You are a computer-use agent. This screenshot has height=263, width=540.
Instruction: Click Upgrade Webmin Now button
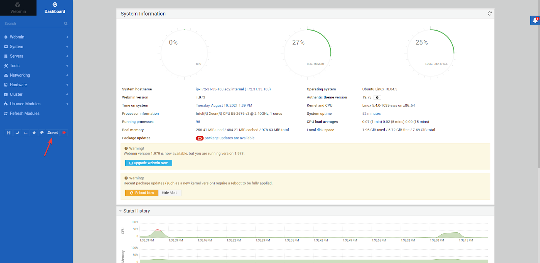pyautogui.click(x=148, y=163)
